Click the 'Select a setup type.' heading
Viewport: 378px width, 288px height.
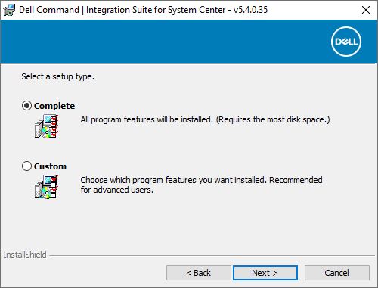click(57, 76)
